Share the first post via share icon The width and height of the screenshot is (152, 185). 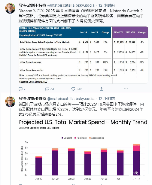(x=101, y=89)
